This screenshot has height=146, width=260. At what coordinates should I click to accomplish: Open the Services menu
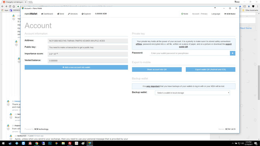tap(73, 14)
